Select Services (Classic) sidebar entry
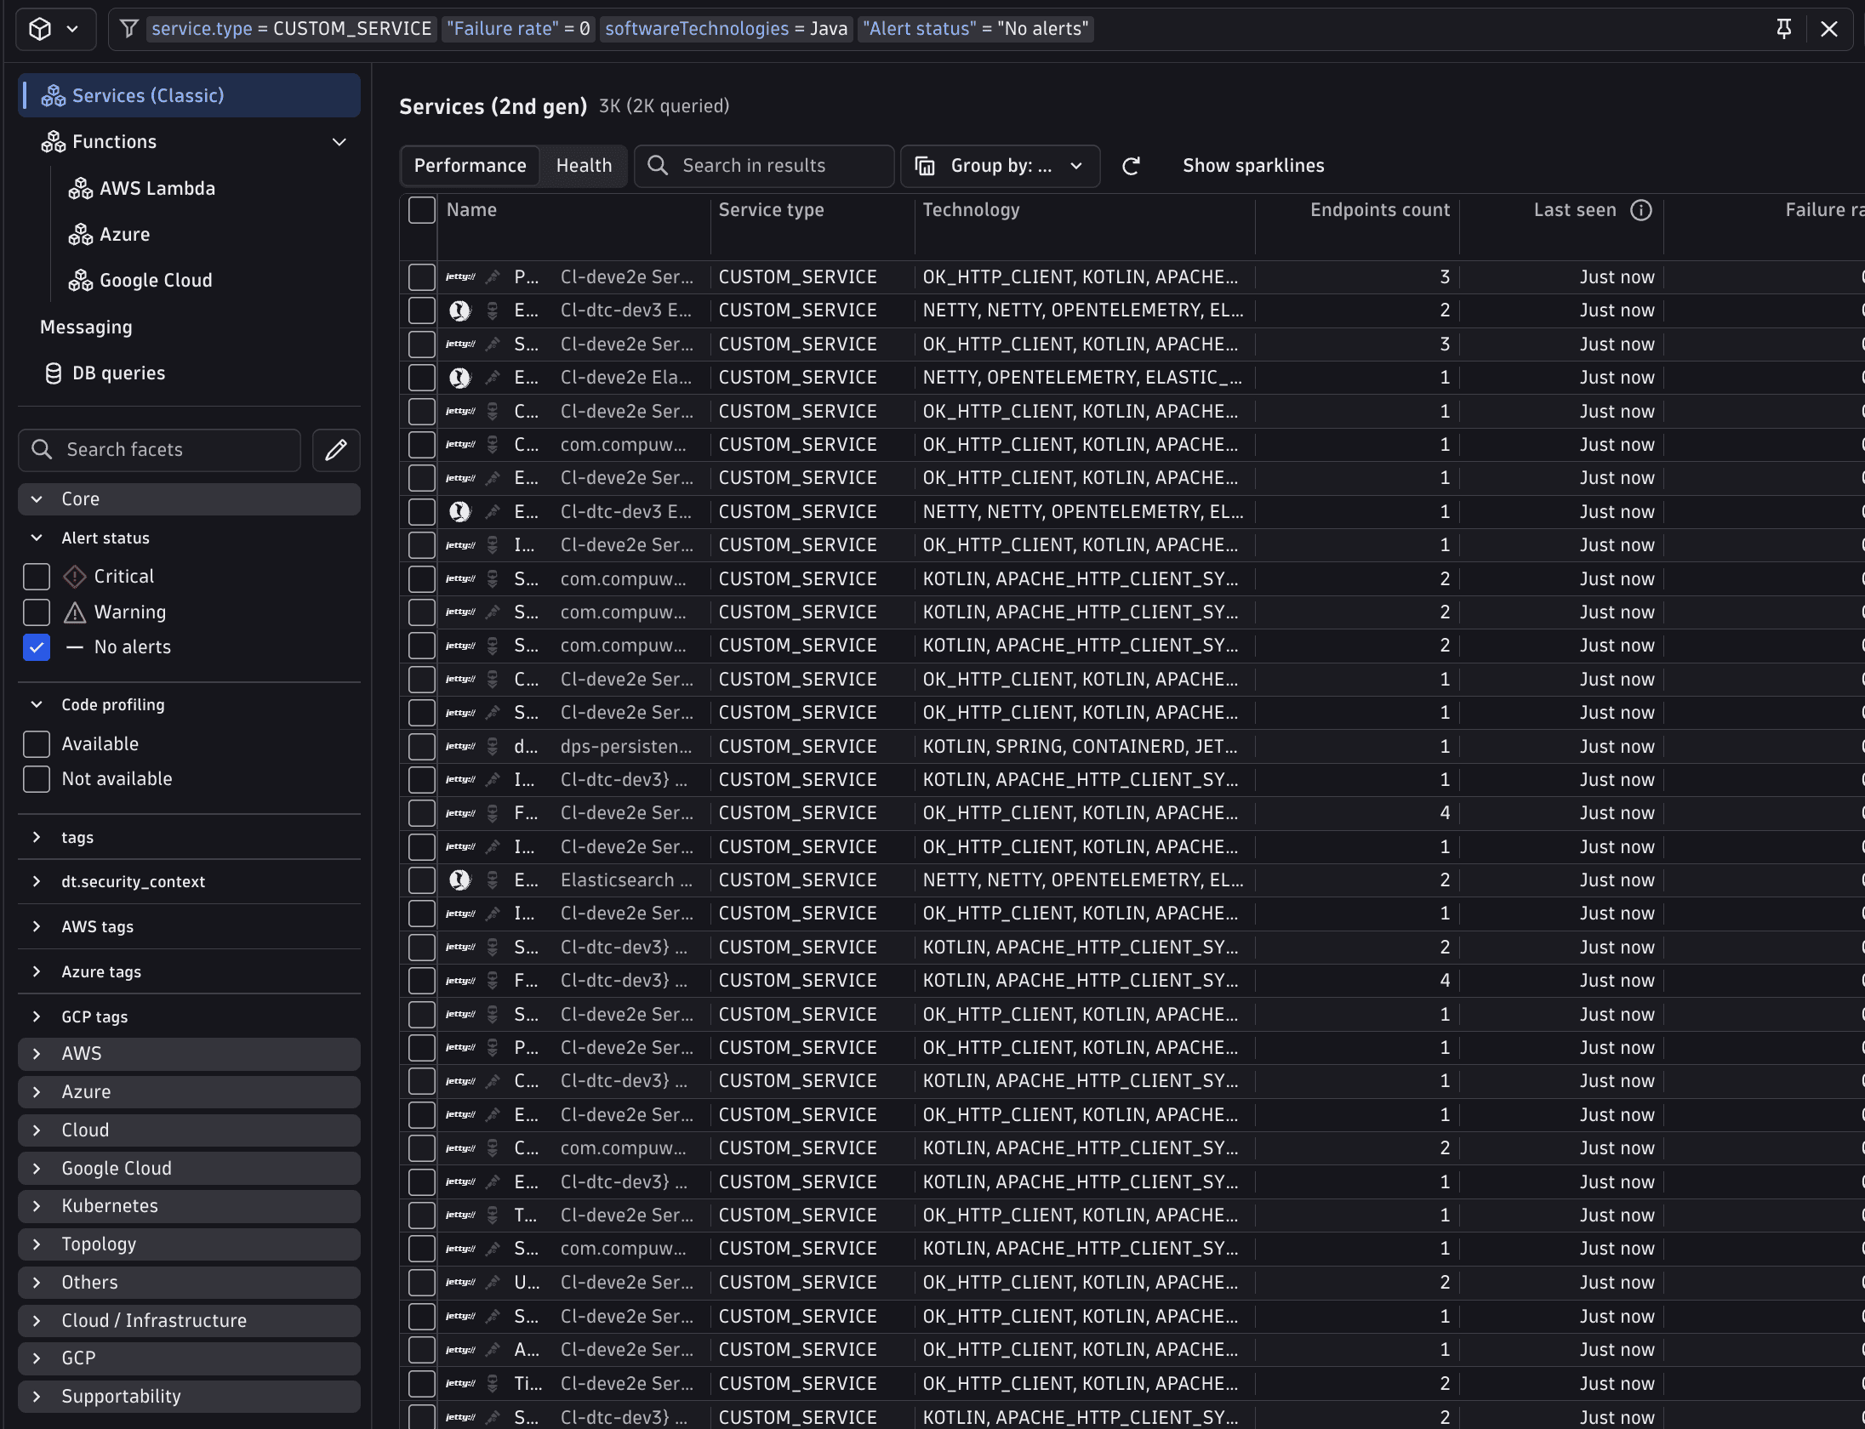The width and height of the screenshot is (1865, 1429). point(189,95)
